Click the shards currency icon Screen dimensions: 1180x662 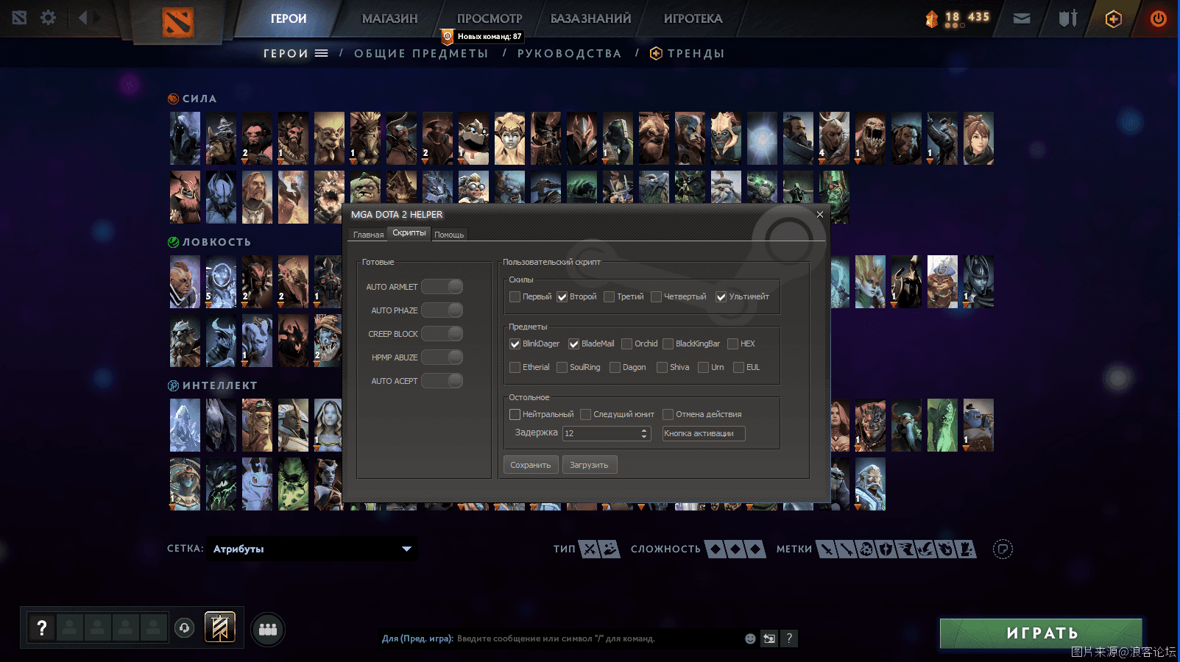(x=932, y=19)
